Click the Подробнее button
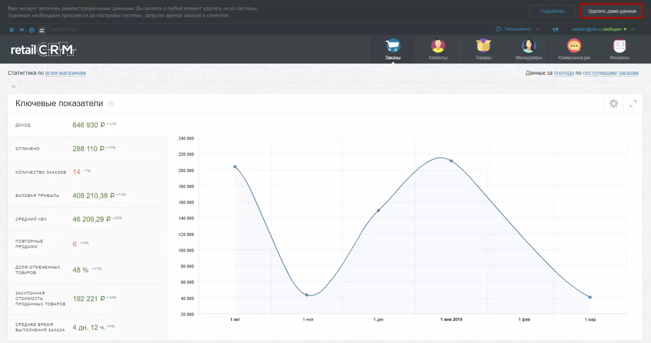651x343 pixels. click(x=552, y=11)
